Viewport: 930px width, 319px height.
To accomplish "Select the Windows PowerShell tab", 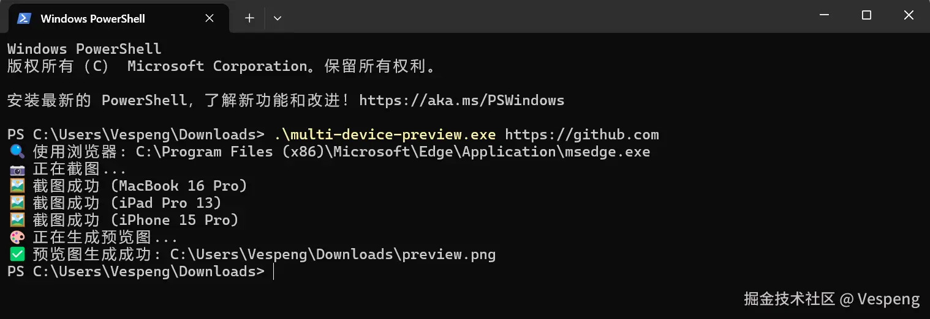I will tap(92, 18).
